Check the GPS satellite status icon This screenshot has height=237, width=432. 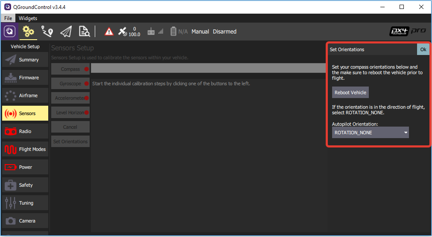tap(123, 32)
